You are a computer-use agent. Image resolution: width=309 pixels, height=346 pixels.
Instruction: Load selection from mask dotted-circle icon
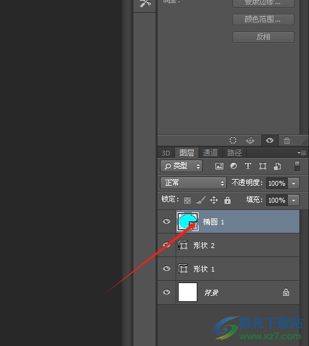[233, 140]
